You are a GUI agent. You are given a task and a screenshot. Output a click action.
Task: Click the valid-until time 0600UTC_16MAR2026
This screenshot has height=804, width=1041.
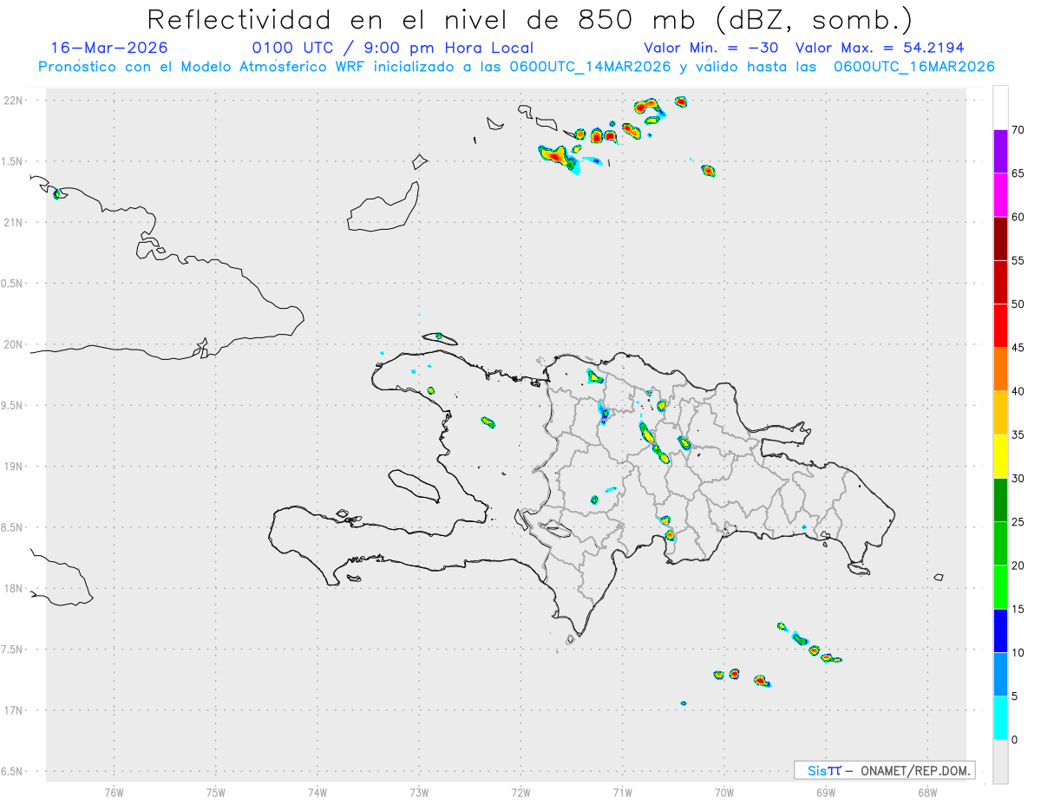[914, 67]
